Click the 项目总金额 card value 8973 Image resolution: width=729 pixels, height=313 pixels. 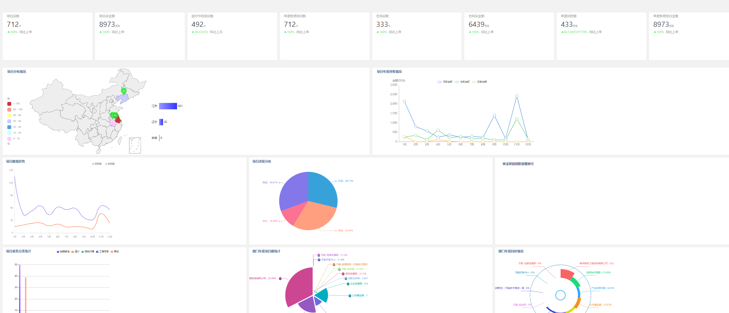point(107,24)
